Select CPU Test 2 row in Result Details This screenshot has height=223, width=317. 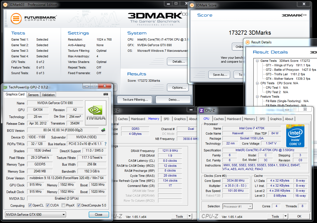pos(277,92)
